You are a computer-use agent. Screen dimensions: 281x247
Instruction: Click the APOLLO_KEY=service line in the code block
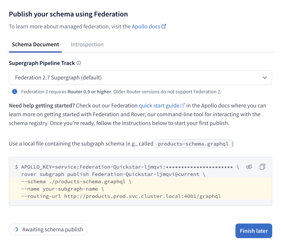127,167
